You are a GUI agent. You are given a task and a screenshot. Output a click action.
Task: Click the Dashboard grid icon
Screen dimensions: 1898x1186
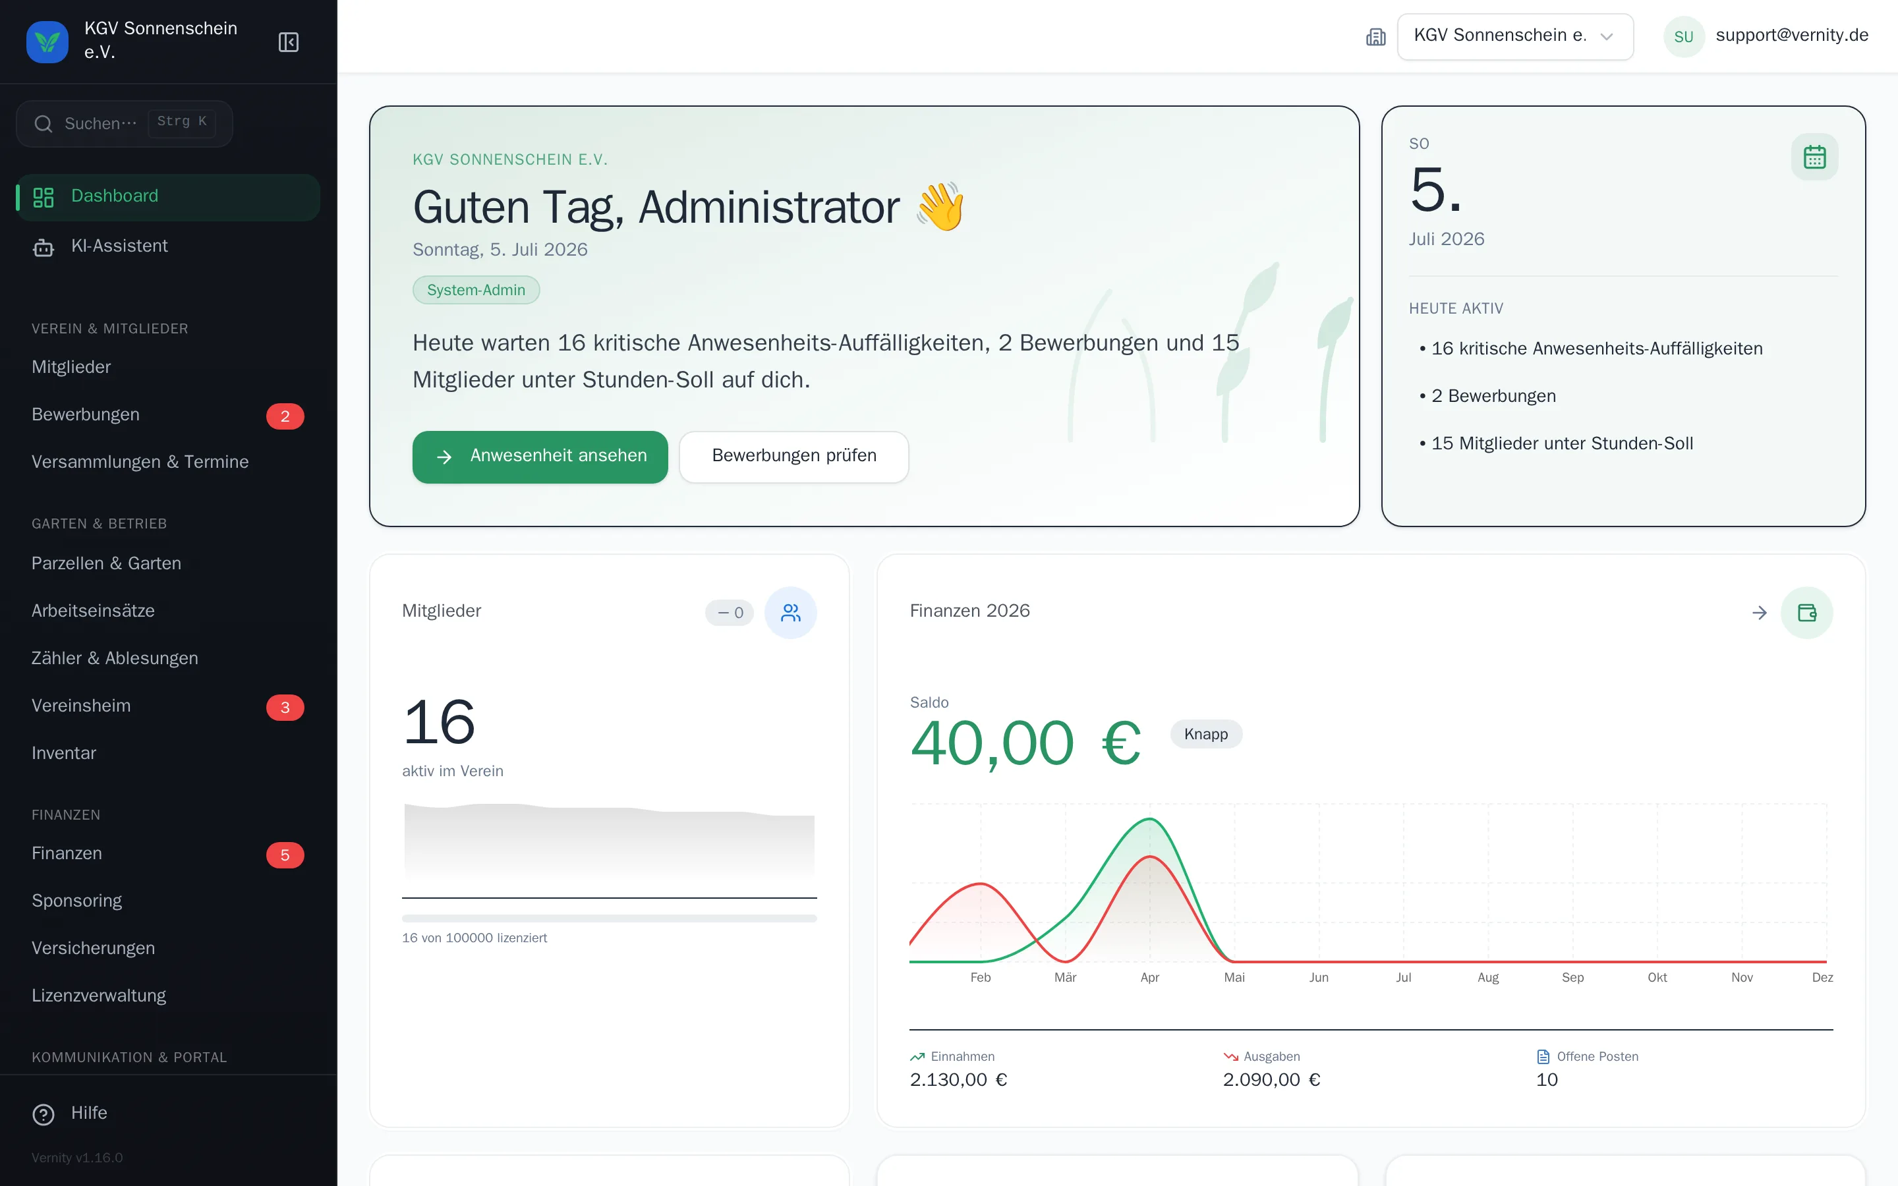[x=43, y=197]
